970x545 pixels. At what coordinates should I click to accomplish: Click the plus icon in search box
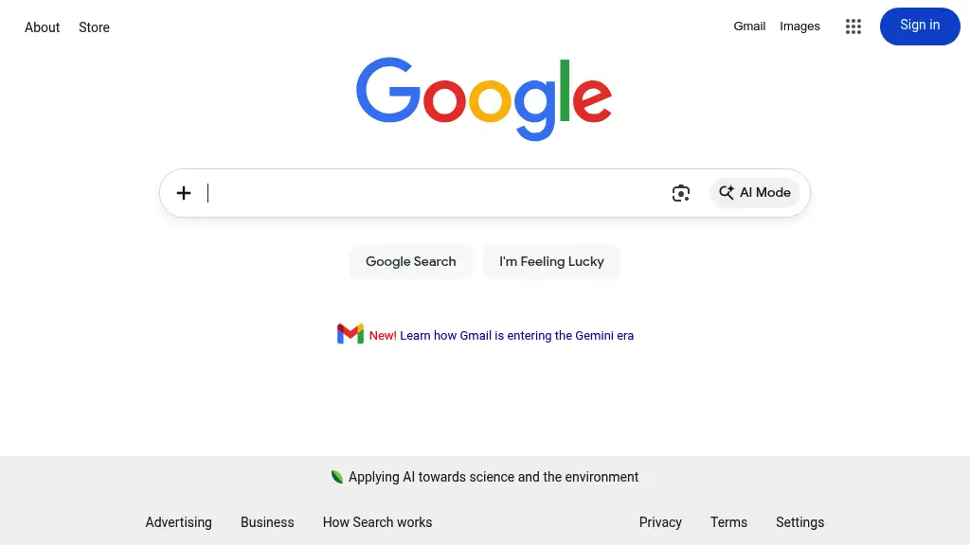pos(184,193)
